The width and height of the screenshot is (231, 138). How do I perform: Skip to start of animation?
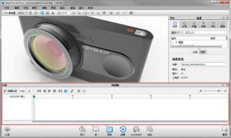39,91
